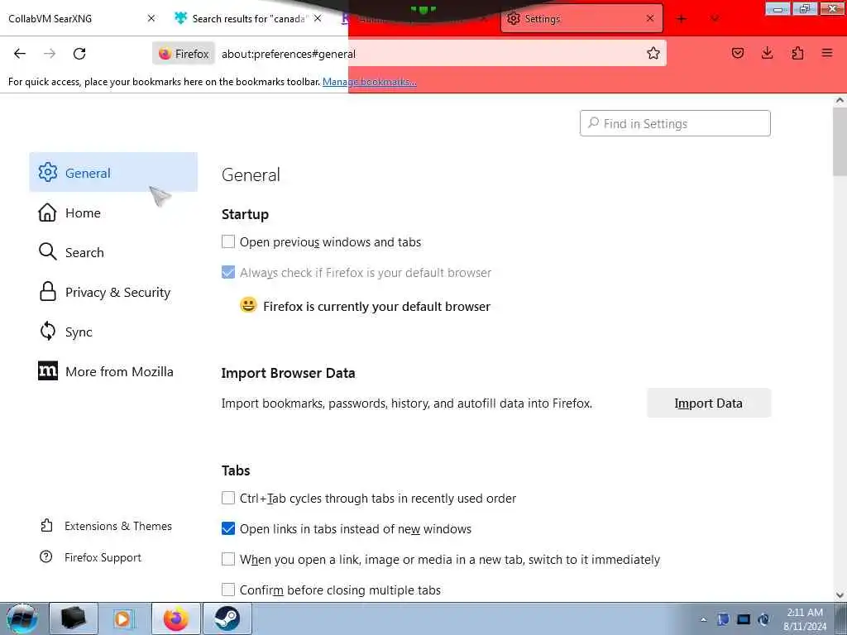Focus the Find in Settings search box
The image size is (847, 635).
pyautogui.click(x=675, y=124)
